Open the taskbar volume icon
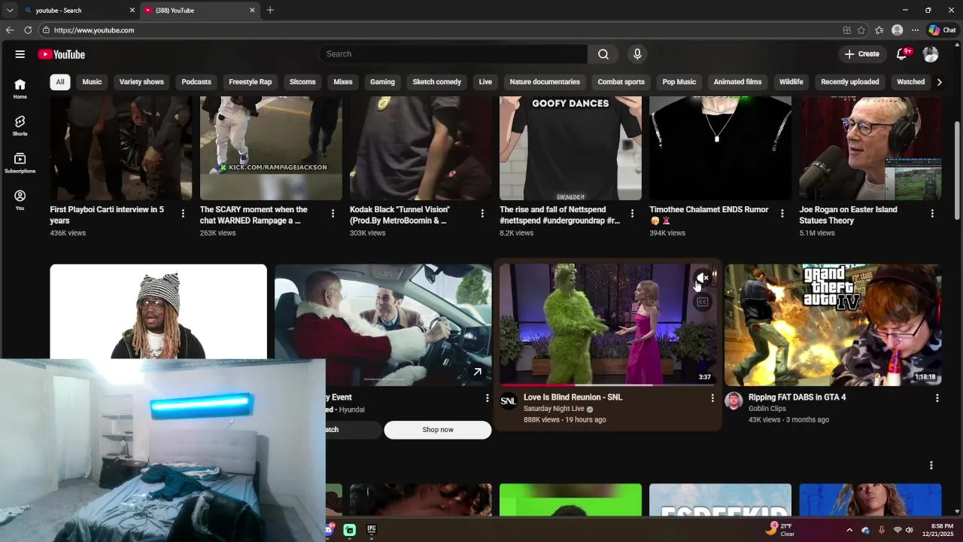 [909, 530]
